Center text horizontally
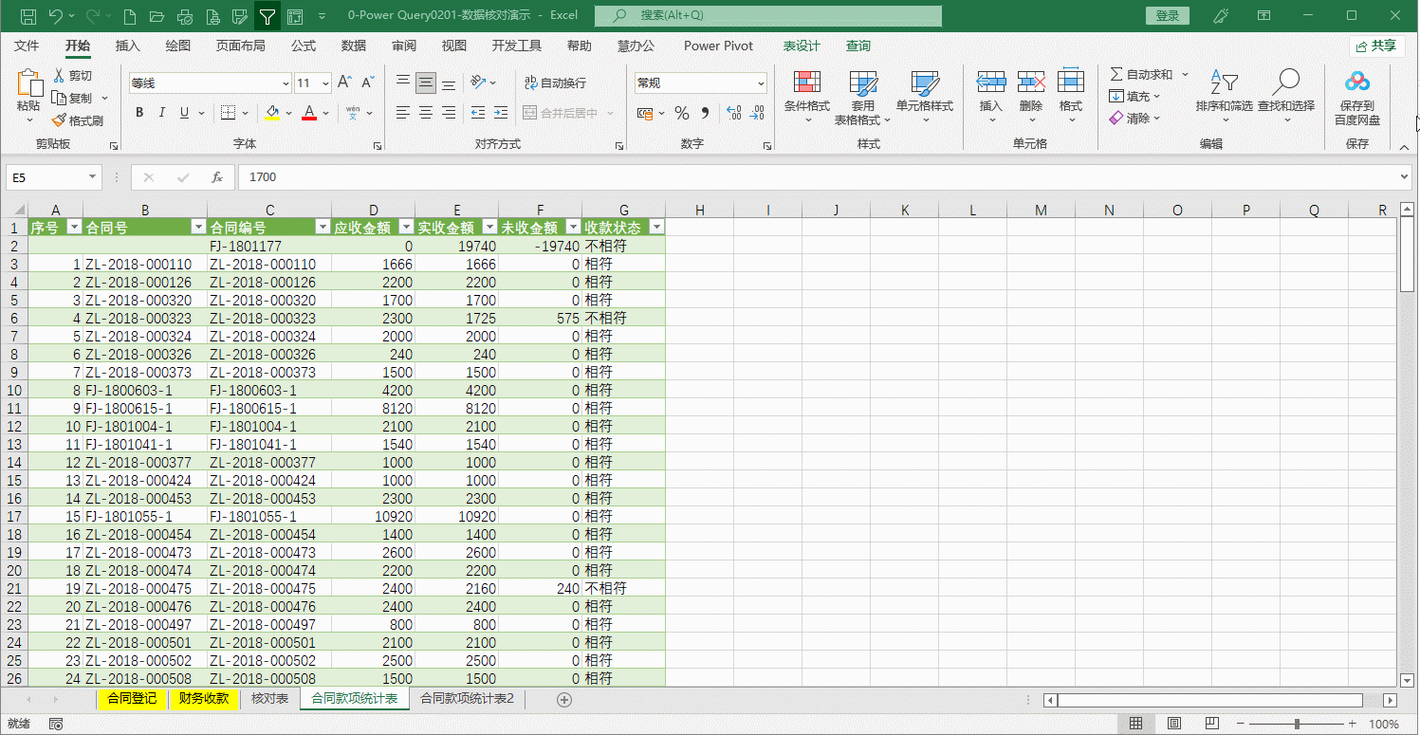Viewport: 1420px width, 735px height. pos(426,113)
